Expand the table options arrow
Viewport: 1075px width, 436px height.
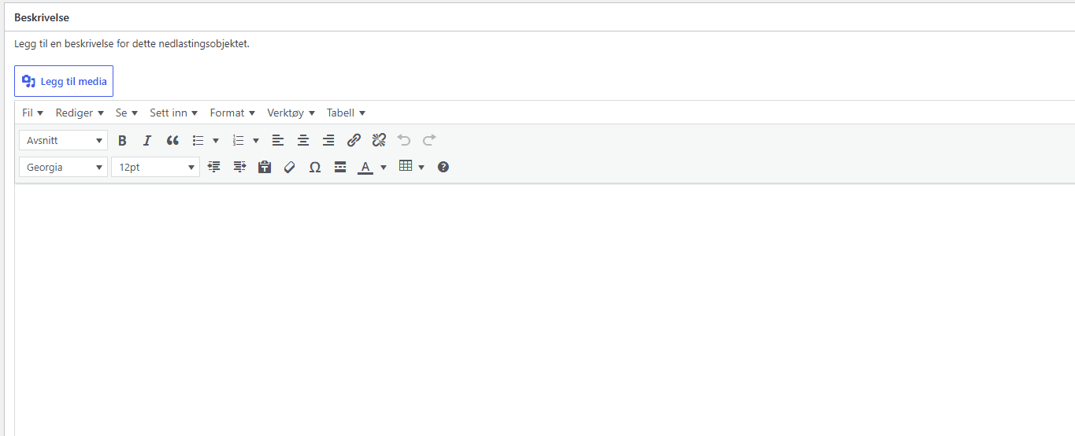(421, 168)
